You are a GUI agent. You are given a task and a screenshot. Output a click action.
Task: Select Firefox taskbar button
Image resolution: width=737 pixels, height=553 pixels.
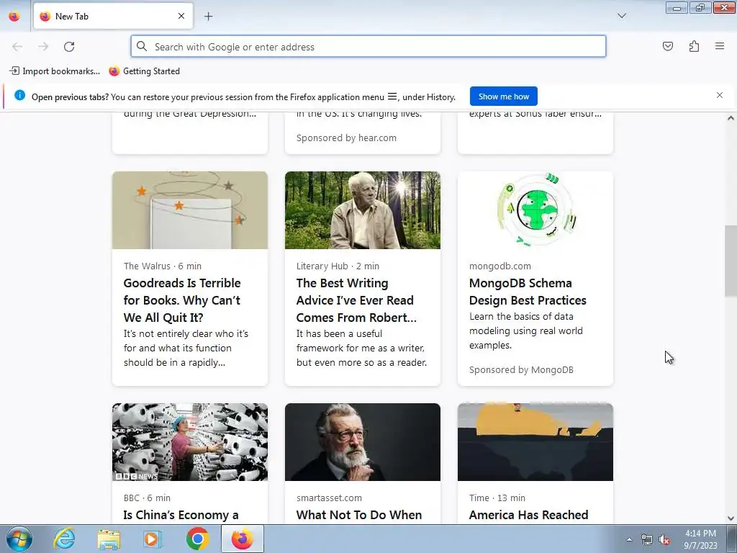242,539
